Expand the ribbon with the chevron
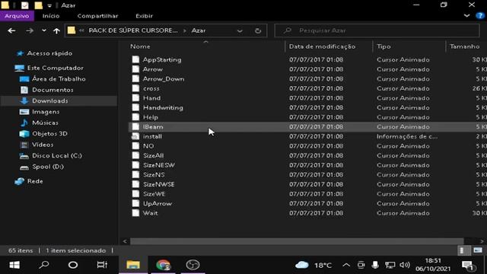Image resolution: width=487 pixels, height=274 pixels. pyautogui.click(x=466, y=15)
